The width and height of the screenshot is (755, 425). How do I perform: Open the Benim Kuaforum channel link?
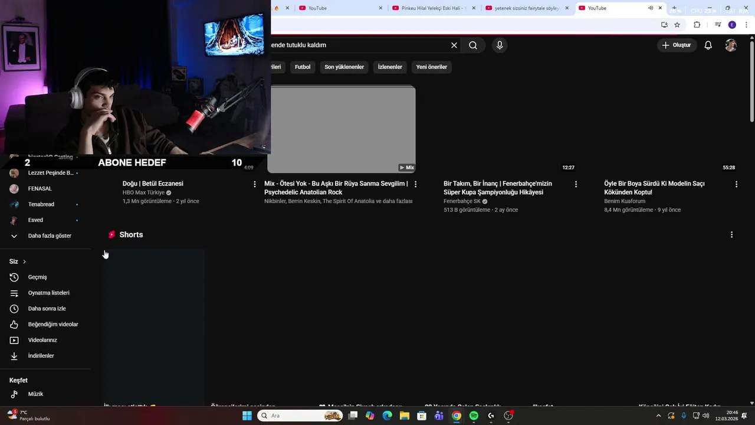[x=625, y=201]
